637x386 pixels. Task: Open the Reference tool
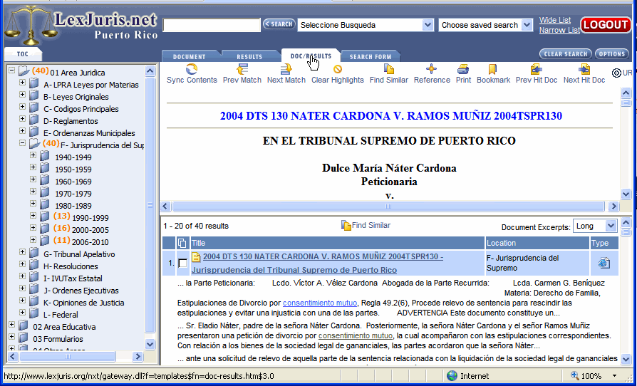click(432, 73)
